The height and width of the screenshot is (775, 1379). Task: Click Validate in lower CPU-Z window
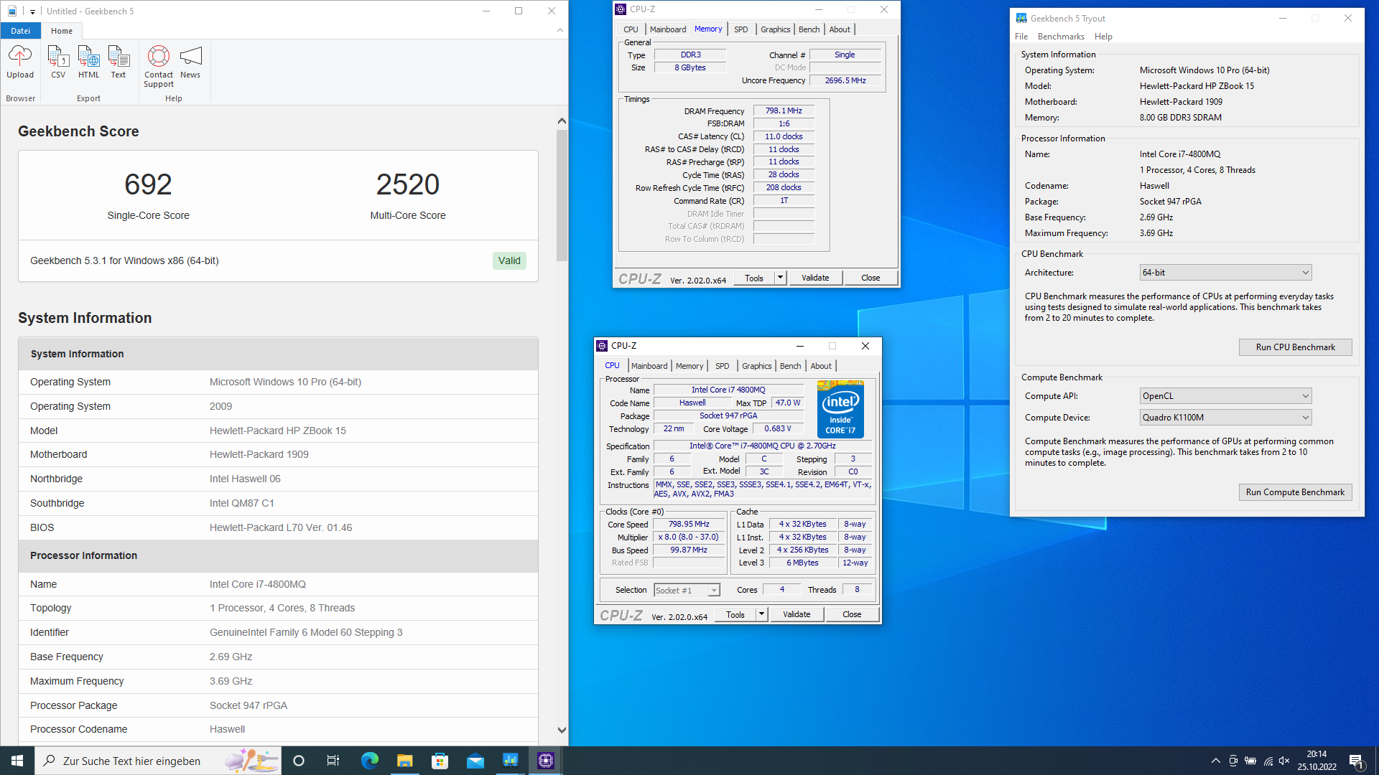click(797, 614)
